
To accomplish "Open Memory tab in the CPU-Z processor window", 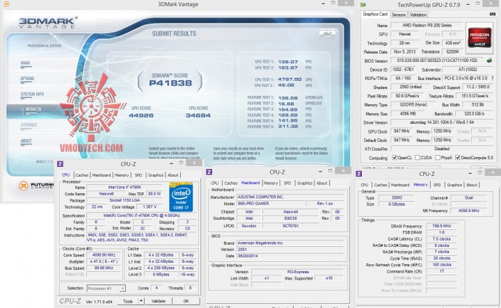I will 122,175.
